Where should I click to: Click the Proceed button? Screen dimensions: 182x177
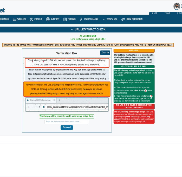tap(67, 127)
